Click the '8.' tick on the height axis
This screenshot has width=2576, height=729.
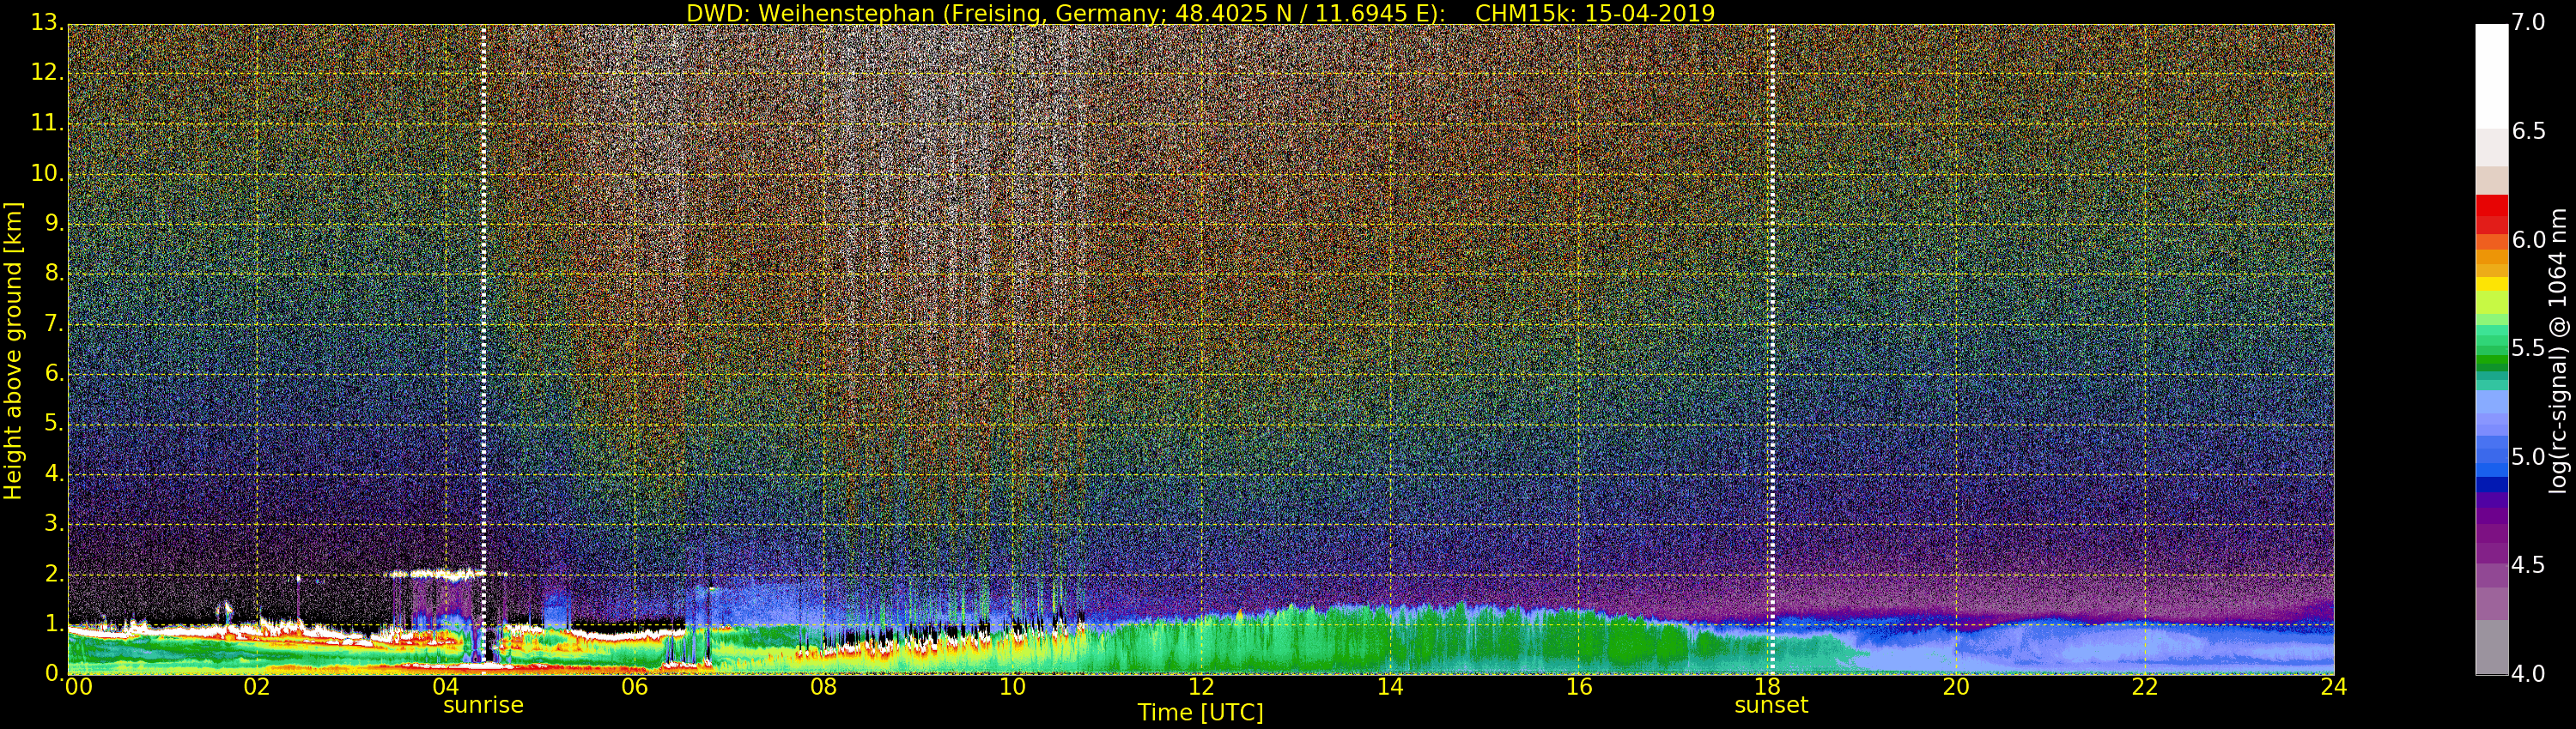(54, 274)
